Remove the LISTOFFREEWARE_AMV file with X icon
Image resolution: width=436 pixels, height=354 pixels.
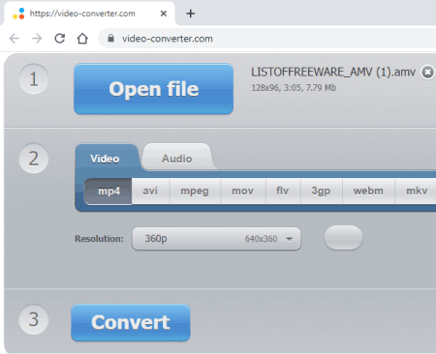click(427, 72)
